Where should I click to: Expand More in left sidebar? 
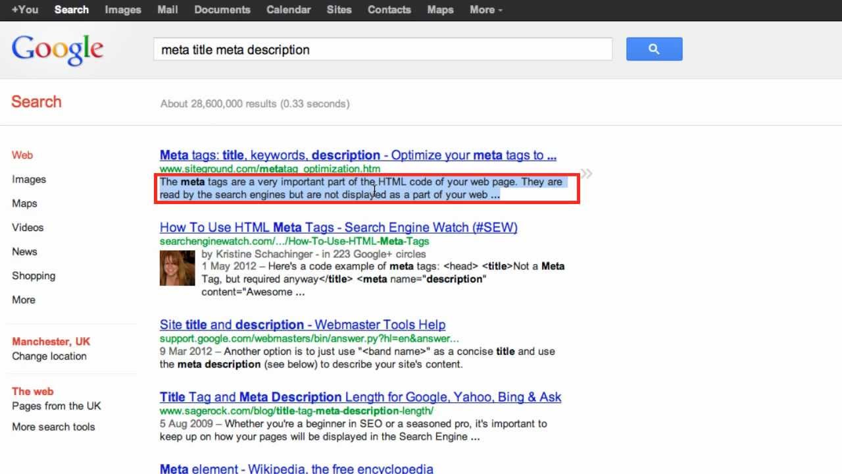pyautogui.click(x=24, y=300)
